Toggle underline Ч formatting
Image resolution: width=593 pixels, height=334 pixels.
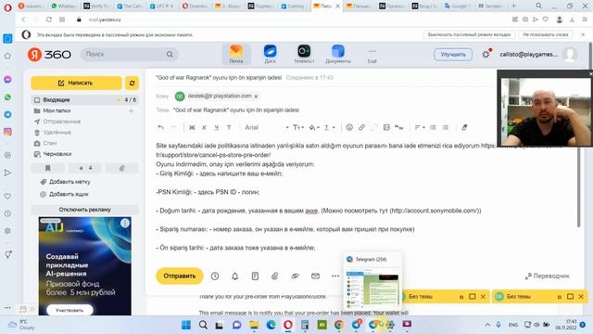(x=216, y=128)
